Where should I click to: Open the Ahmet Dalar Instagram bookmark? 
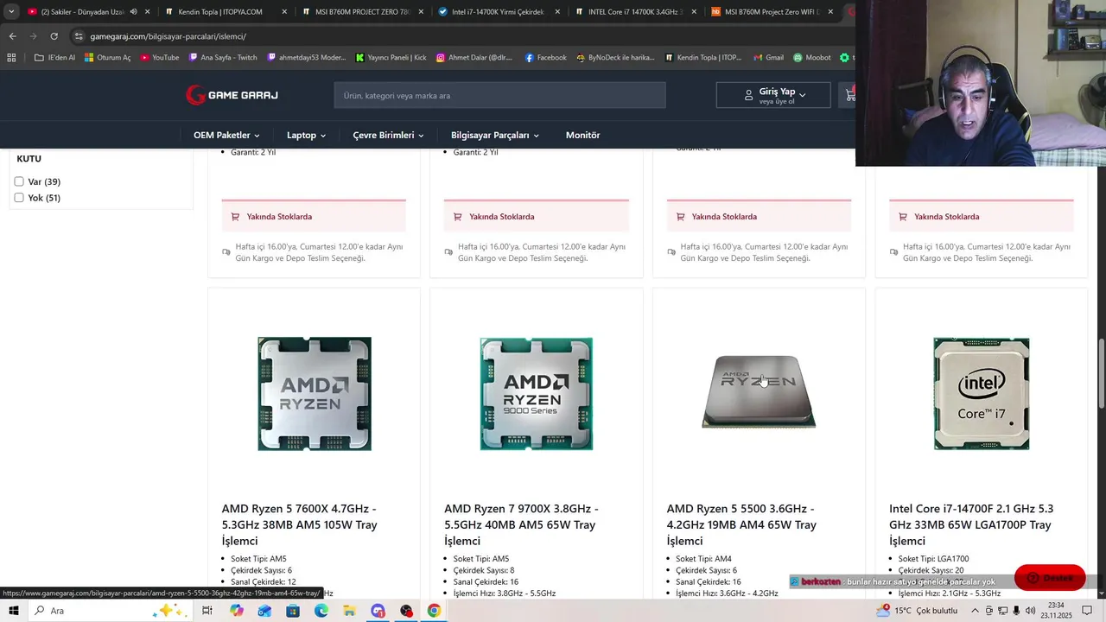(x=474, y=58)
